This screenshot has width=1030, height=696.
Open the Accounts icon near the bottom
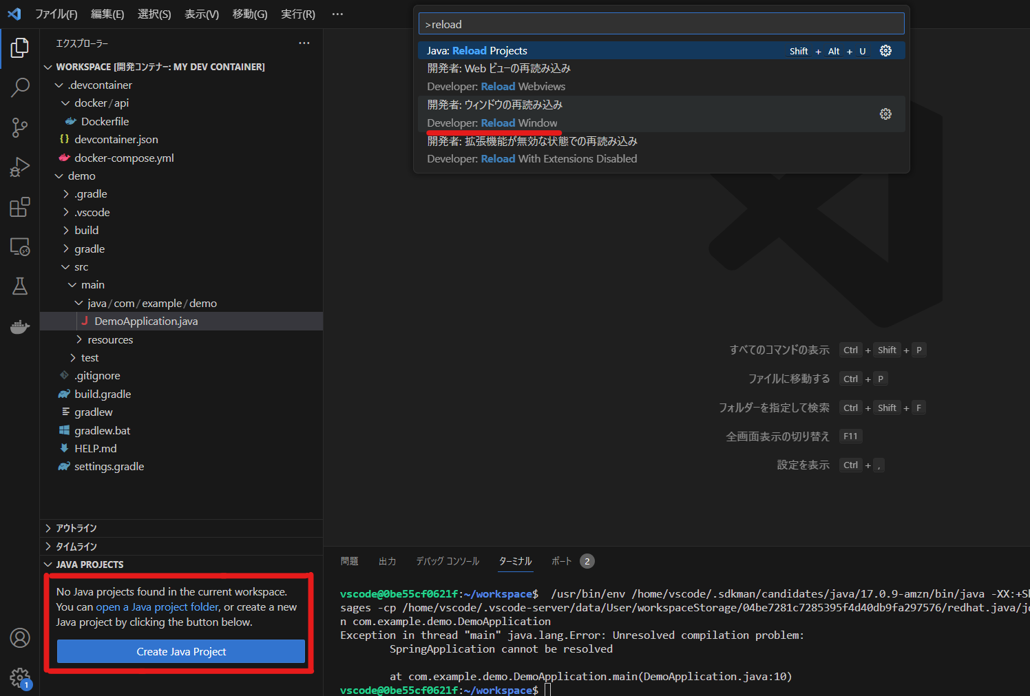[20, 638]
